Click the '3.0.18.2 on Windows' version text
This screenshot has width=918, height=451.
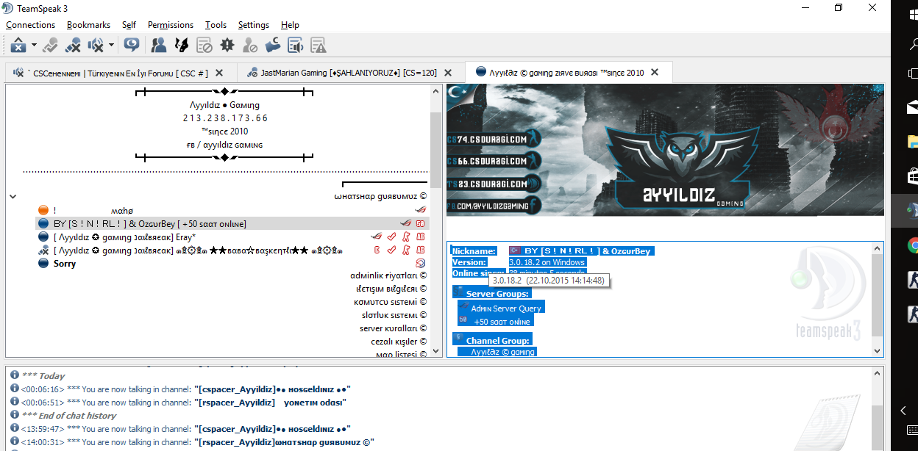pyautogui.click(x=547, y=262)
